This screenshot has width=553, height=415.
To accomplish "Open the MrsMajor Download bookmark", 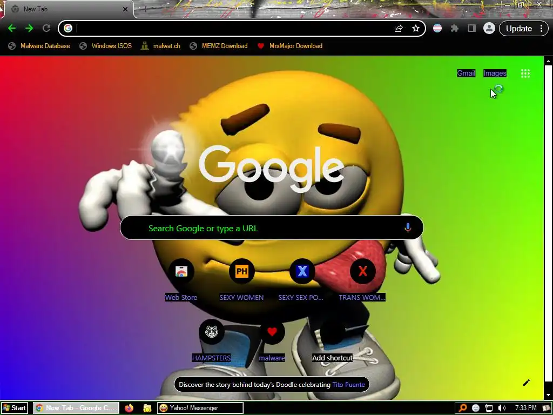I will (x=290, y=46).
